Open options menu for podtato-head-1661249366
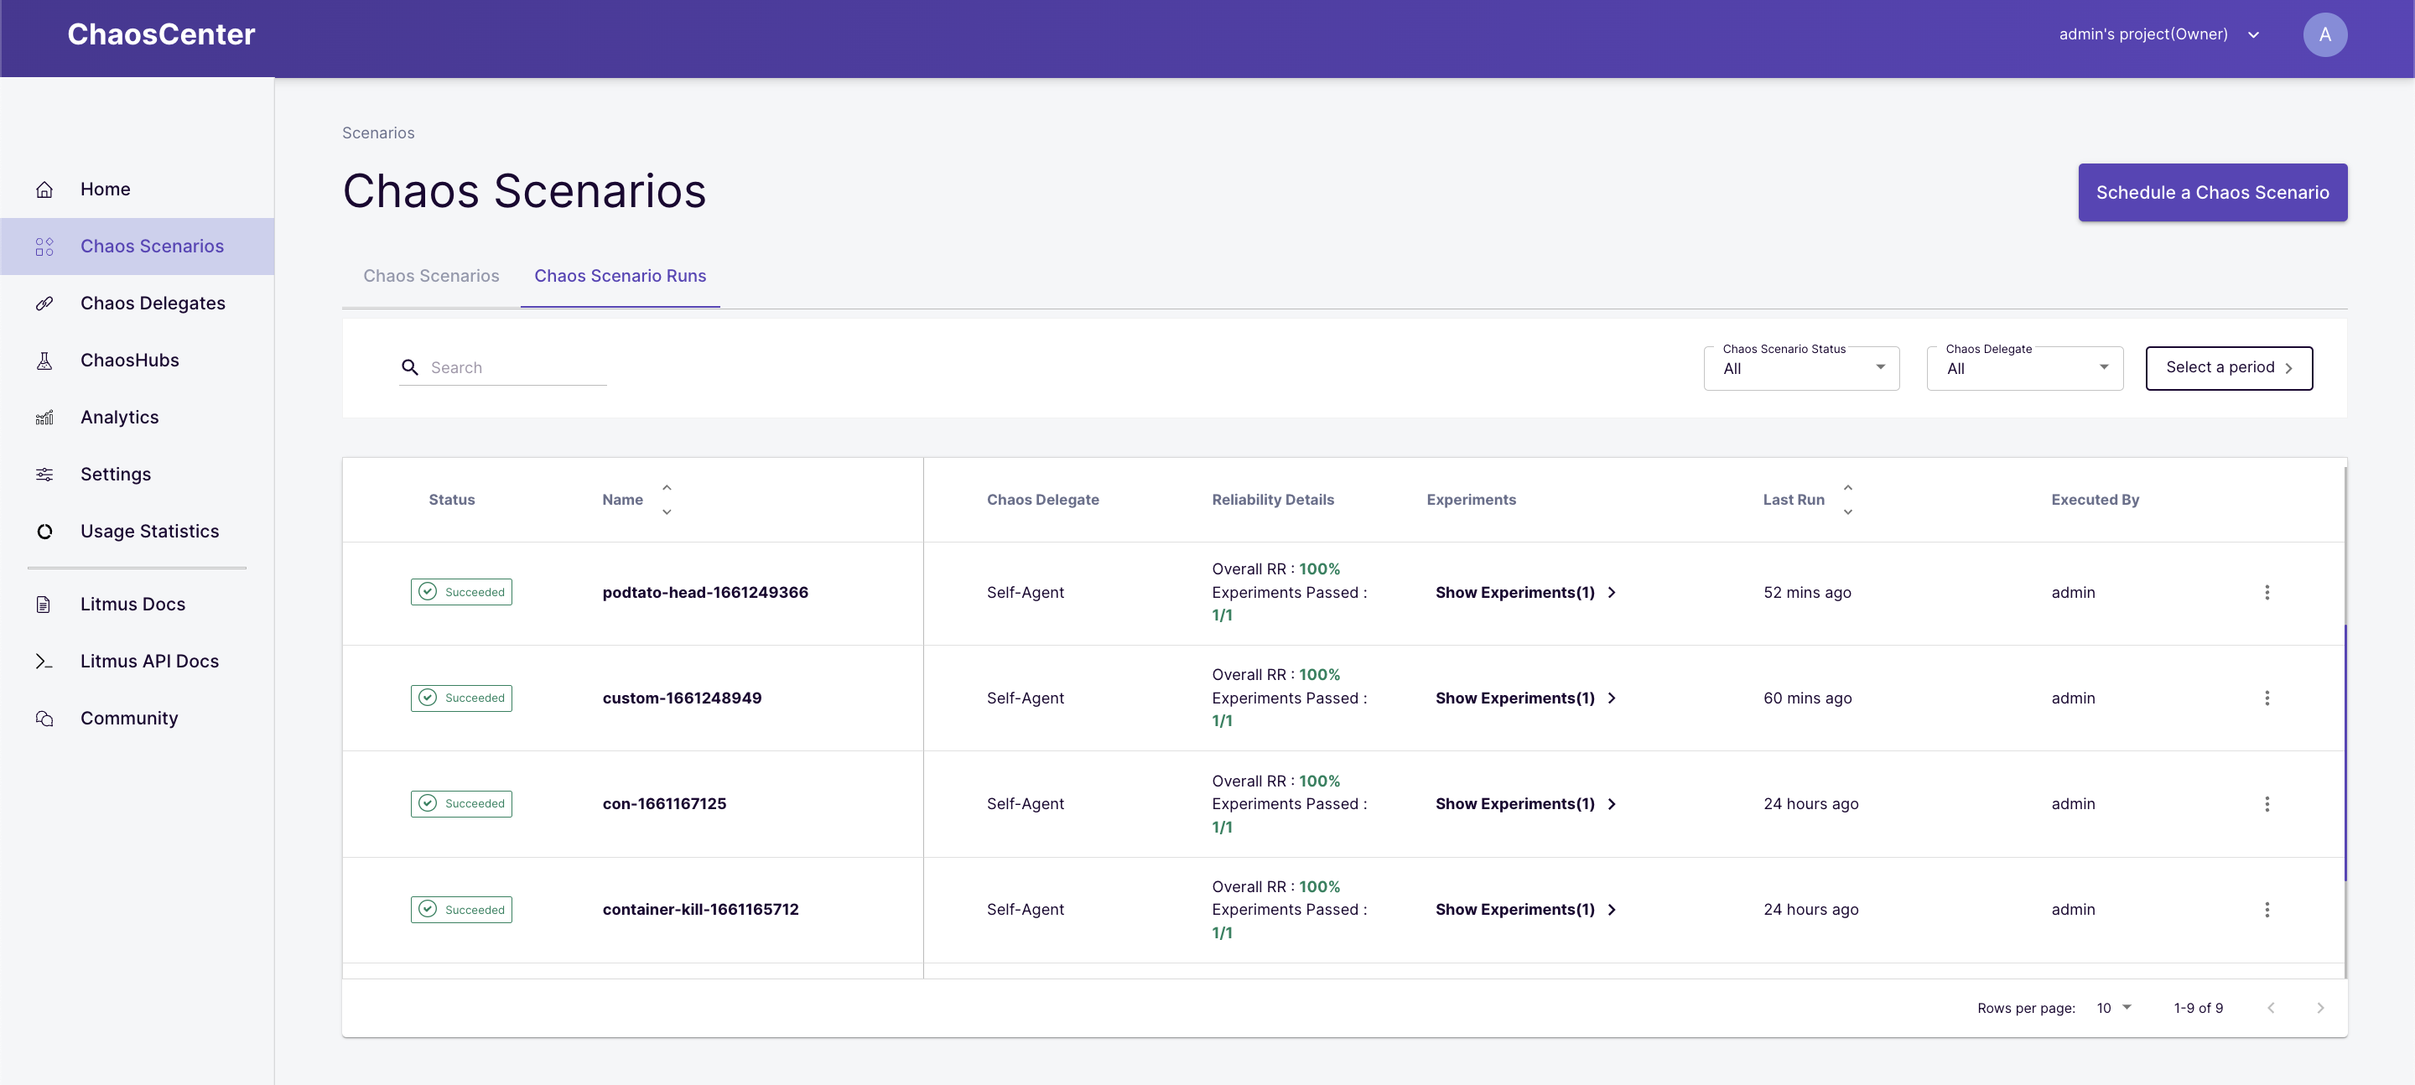This screenshot has height=1085, width=2415. tap(2266, 593)
